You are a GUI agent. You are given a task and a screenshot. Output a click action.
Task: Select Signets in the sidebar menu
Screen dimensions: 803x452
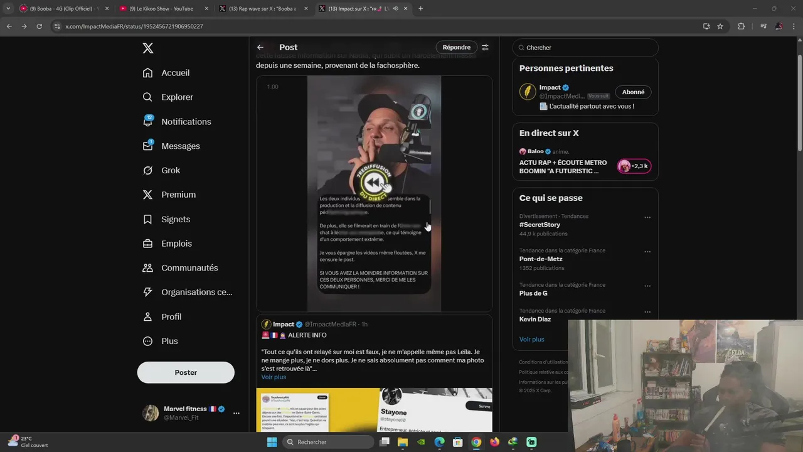[176, 219]
